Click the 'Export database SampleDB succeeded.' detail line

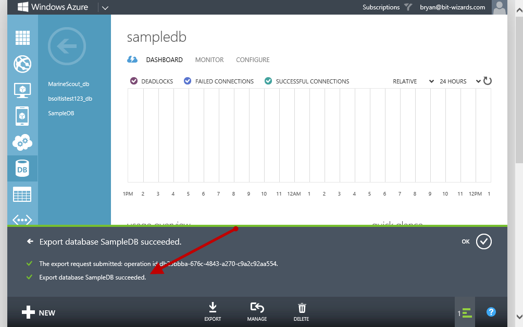(93, 277)
